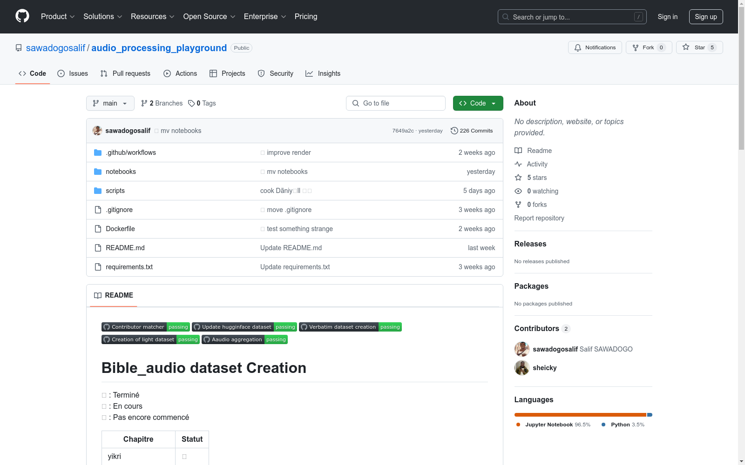
Task: Open the Packages heading link
Action: tap(531, 286)
